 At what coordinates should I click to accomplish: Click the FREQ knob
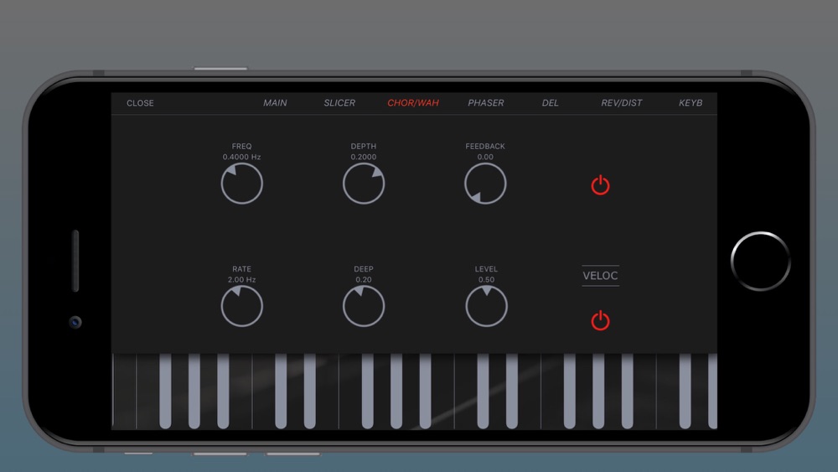(x=242, y=184)
